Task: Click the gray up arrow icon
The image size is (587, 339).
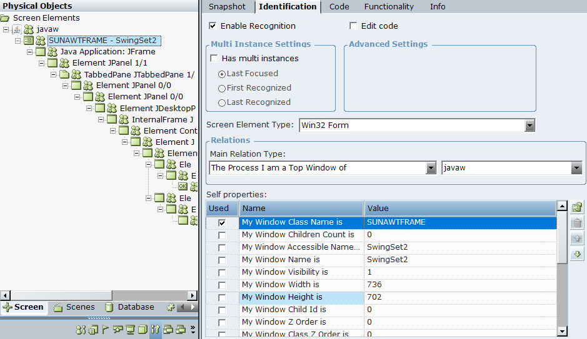Action: coord(577,238)
